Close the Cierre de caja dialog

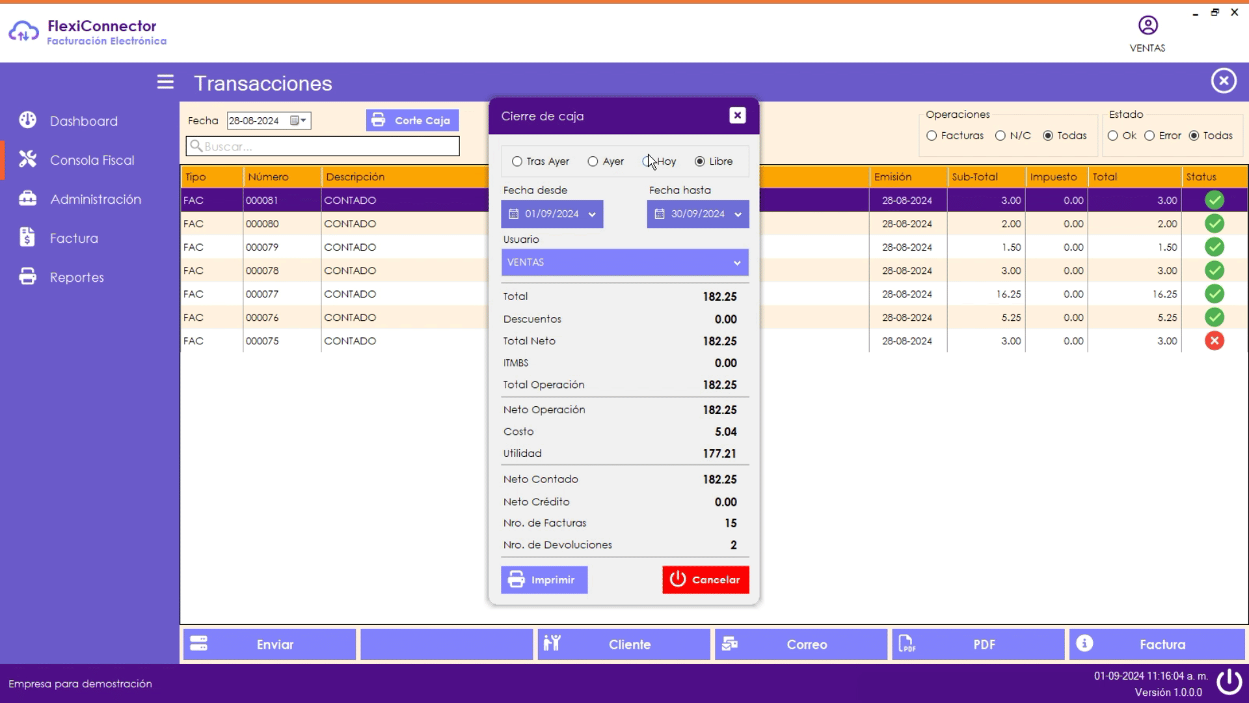(x=737, y=115)
